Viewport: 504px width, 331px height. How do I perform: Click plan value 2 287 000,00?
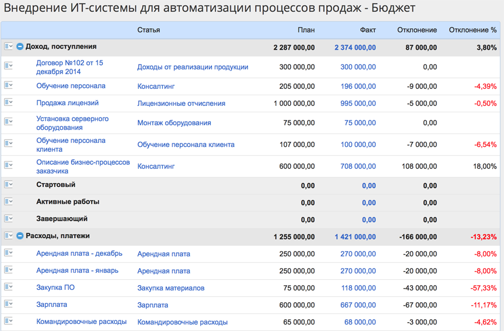[294, 48]
